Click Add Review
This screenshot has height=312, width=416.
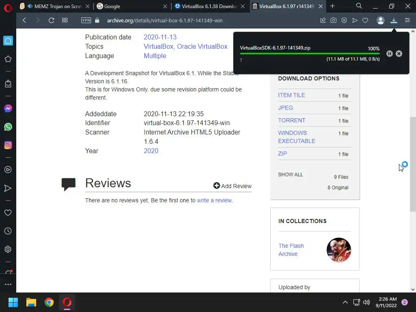(x=232, y=186)
